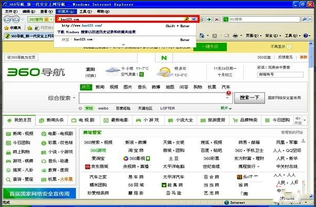Click the page vertical scrollbar thumb
Image resolution: width=316 pixels, height=207 pixels.
(311, 57)
